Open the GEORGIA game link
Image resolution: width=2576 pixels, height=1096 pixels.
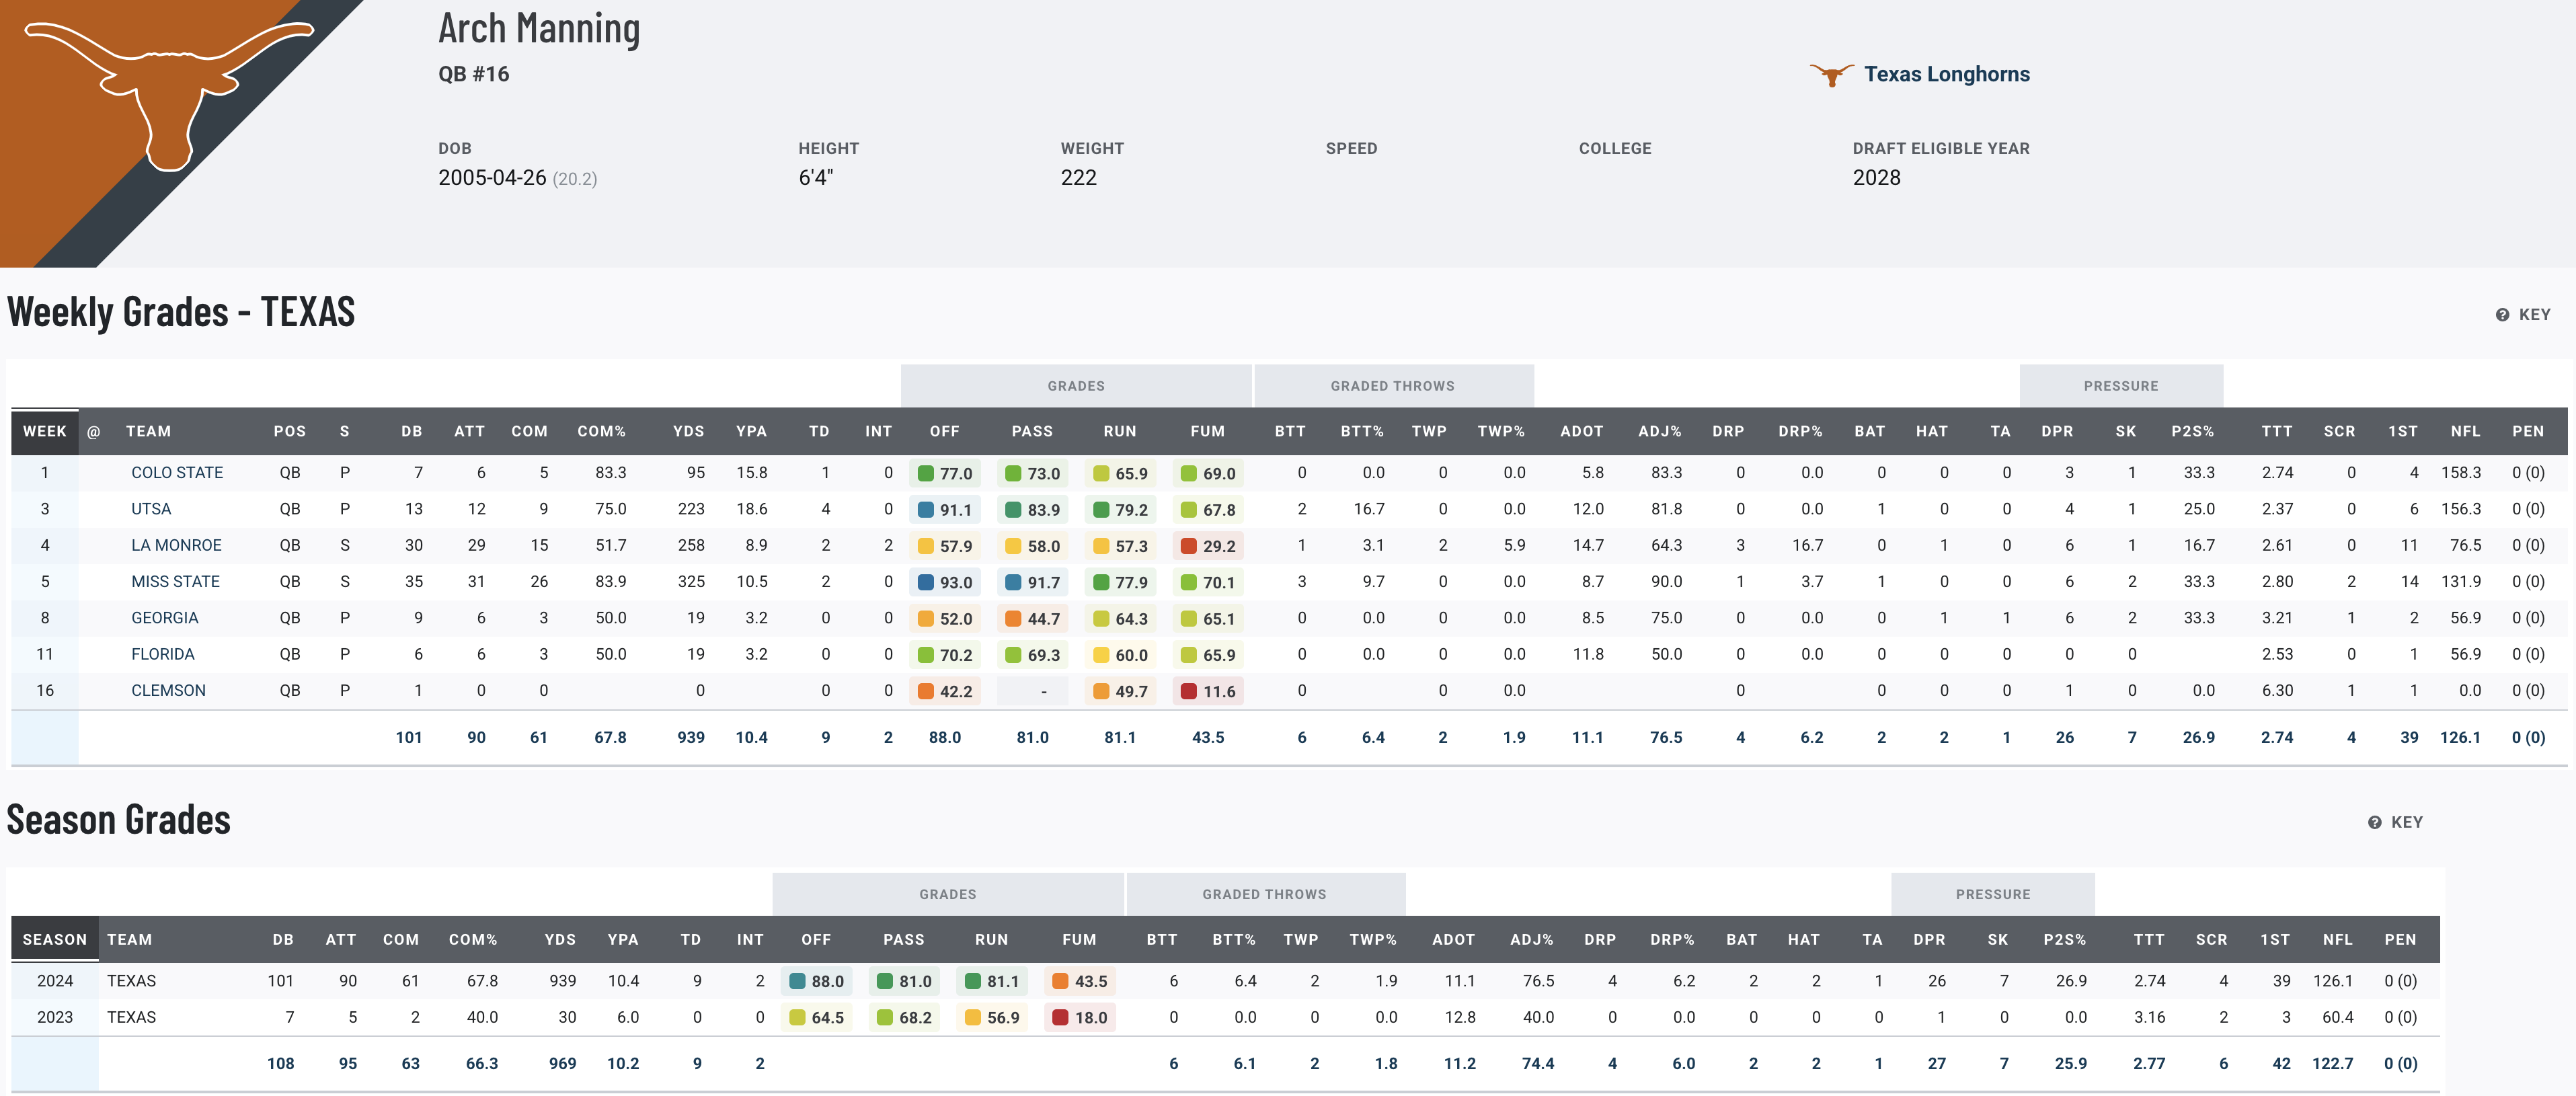(x=165, y=618)
